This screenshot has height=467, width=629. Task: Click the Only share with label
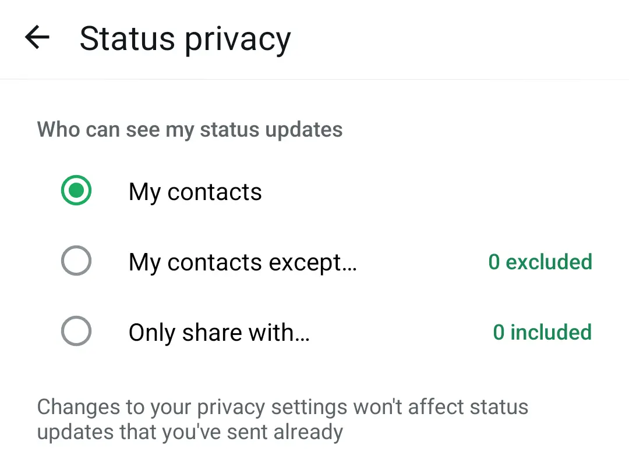click(x=219, y=332)
